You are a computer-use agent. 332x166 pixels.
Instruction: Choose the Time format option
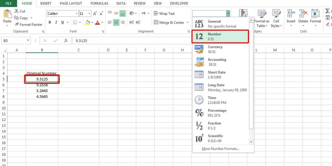(x=220, y=100)
